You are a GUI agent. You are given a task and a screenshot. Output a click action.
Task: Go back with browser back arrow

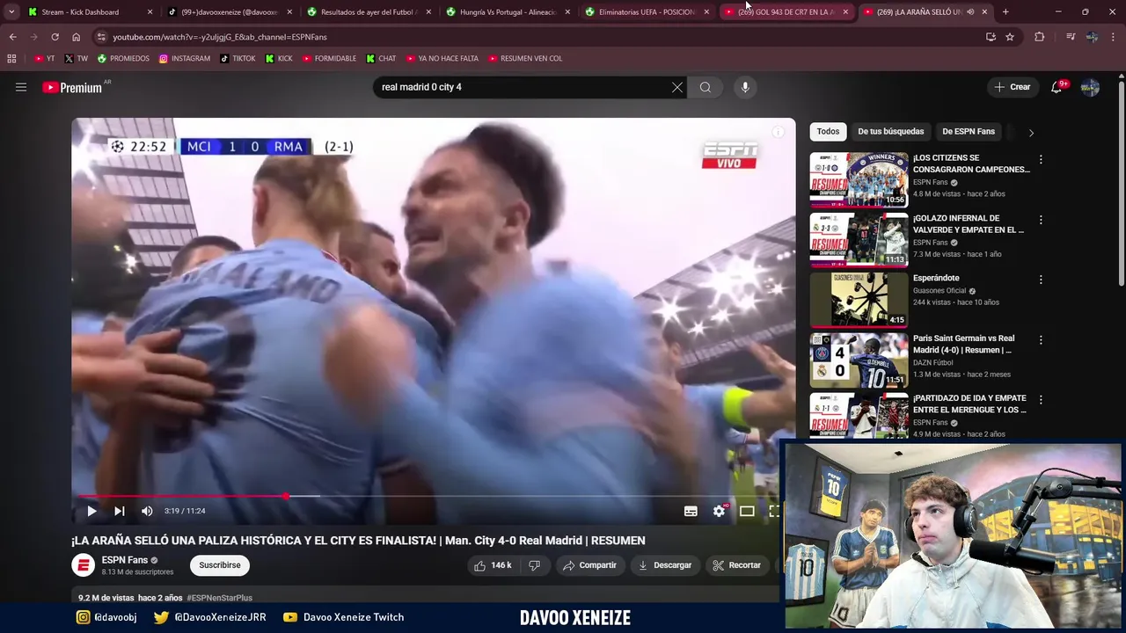(12, 37)
